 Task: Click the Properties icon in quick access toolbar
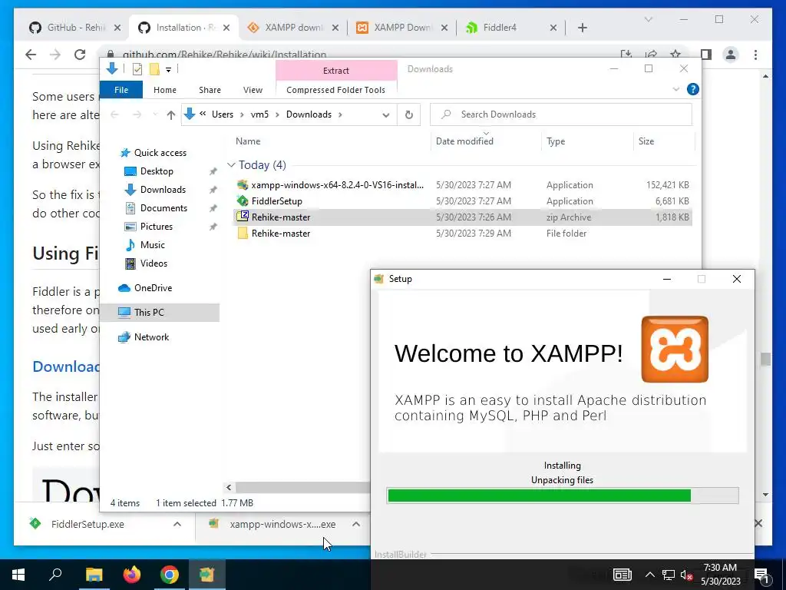[x=137, y=69]
